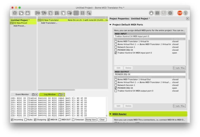Clear the log window
Screen dimensions: 200x137
[x=102, y=120]
